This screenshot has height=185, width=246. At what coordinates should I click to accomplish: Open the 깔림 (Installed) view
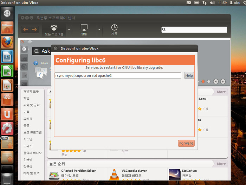tap(84, 30)
